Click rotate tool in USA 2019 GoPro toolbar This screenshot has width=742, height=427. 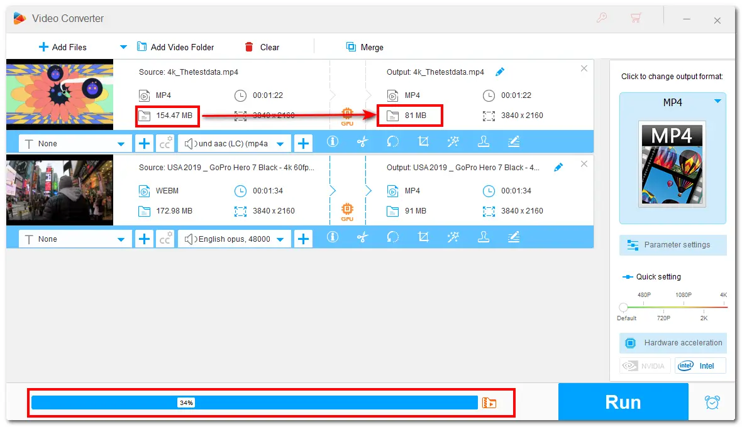(393, 237)
